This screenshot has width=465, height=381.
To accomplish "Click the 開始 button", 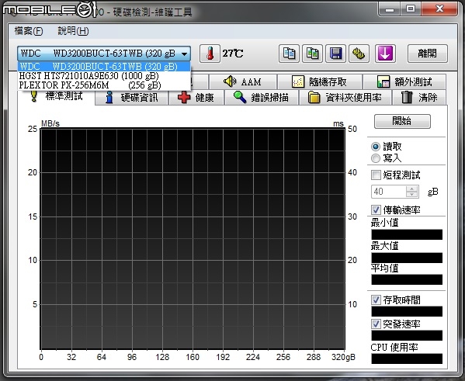I will point(402,121).
